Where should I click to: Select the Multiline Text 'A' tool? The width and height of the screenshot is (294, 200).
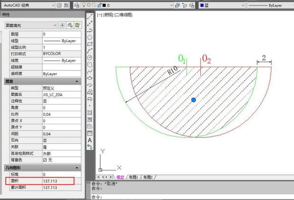tap(90, 140)
